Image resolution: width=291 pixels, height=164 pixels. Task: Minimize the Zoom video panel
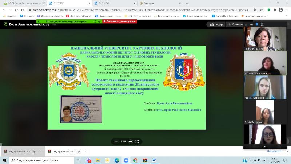coord(246,24)
